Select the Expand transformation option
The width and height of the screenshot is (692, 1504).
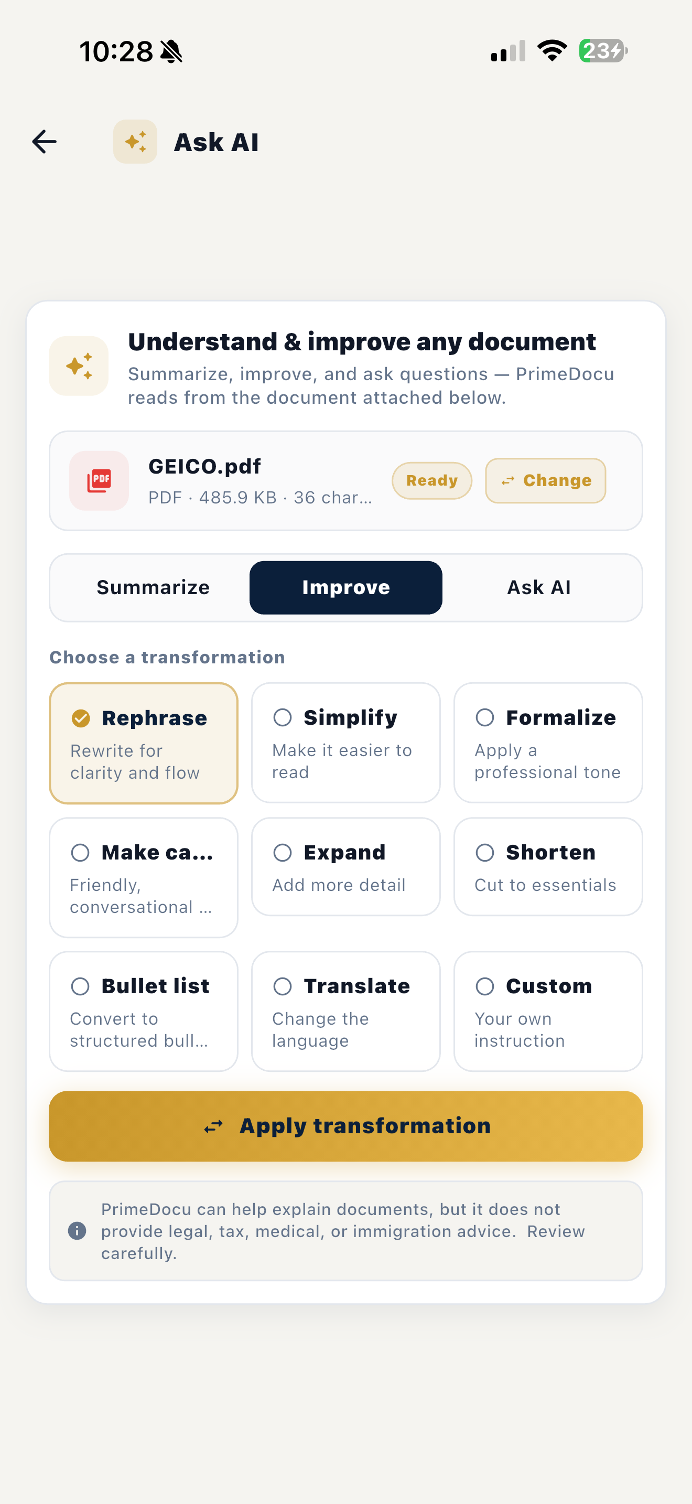coord(345,867)
